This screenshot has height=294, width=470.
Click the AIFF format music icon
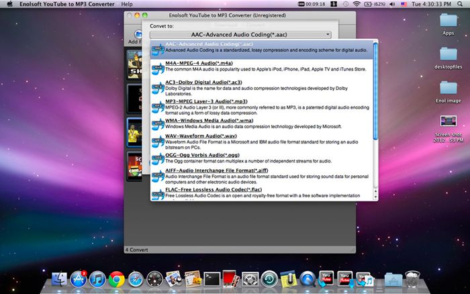pos(158,177)
